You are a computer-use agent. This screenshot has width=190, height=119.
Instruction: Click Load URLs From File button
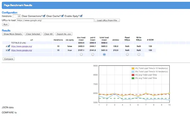pos(107,20)
